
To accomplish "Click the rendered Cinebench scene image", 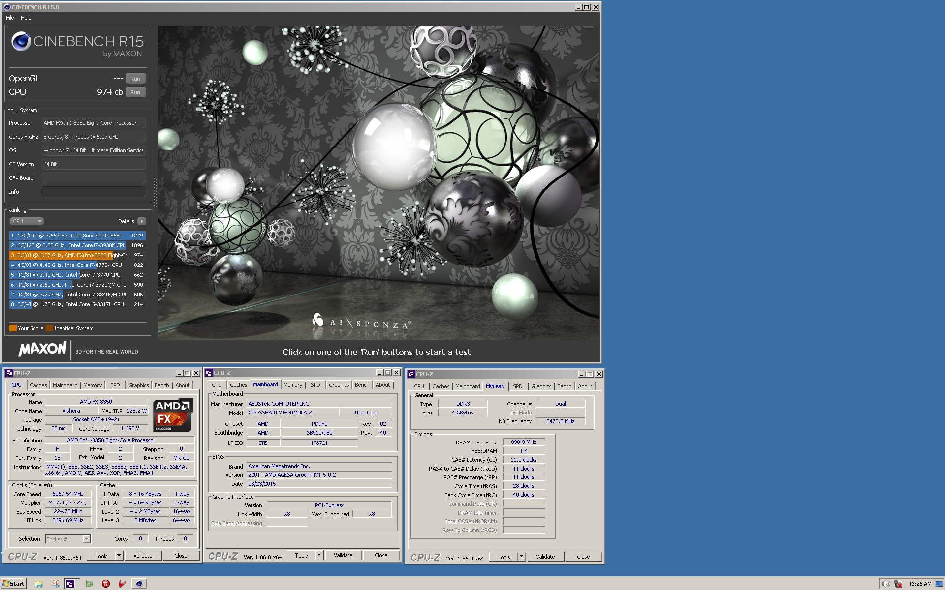I will click(x=378, y=183).
